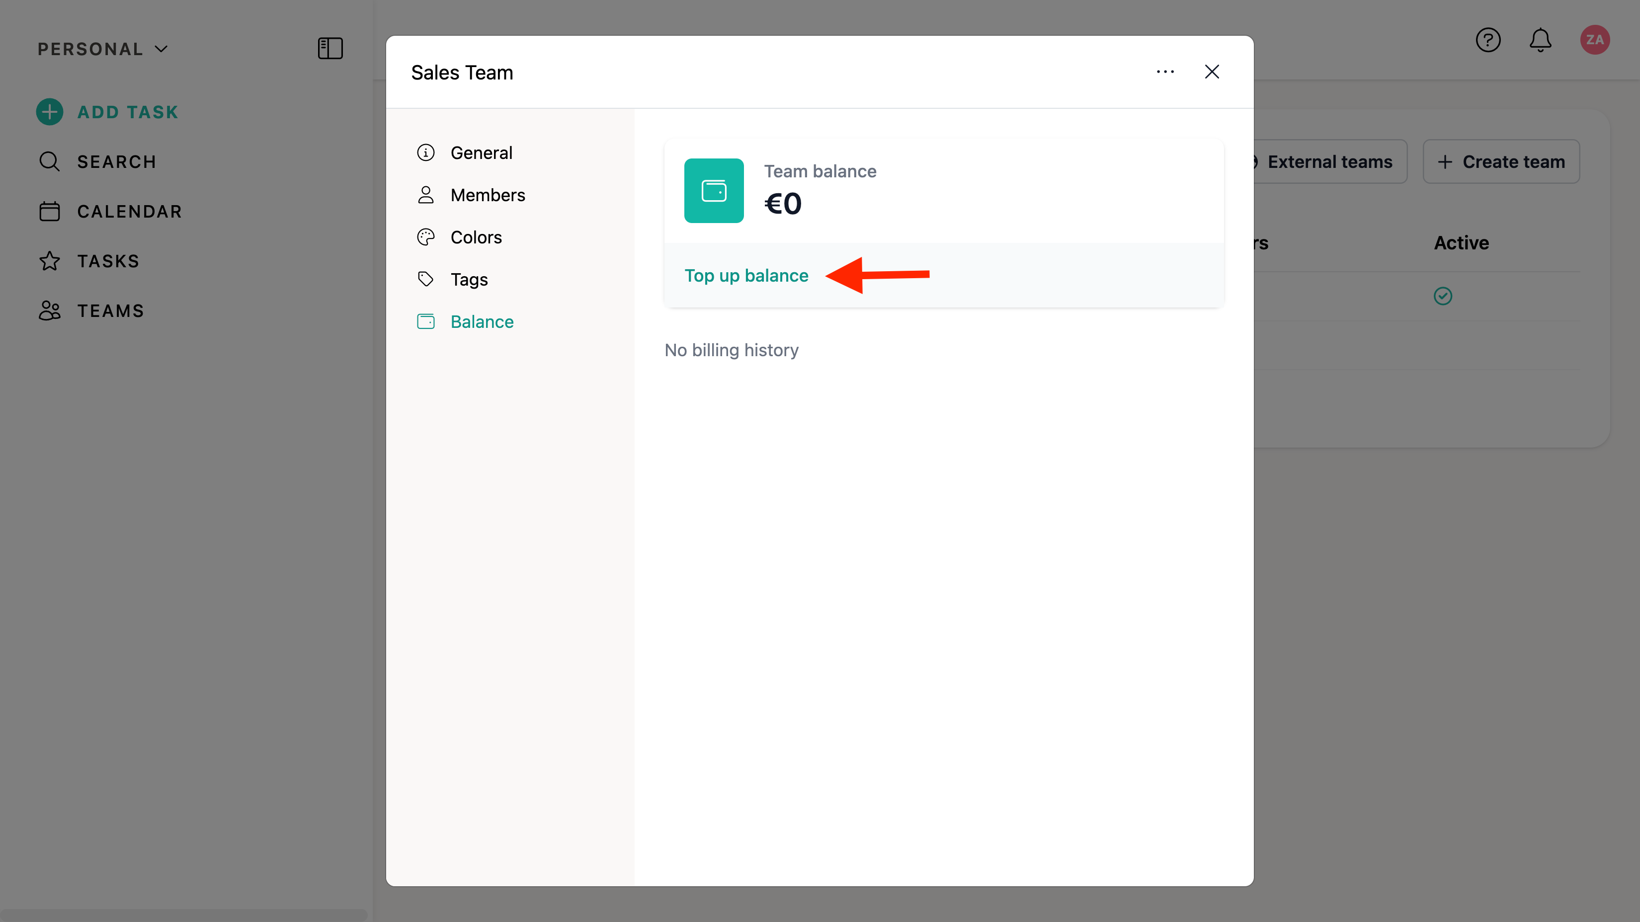
Task: Open External teams button
Action: point(1329,161)
